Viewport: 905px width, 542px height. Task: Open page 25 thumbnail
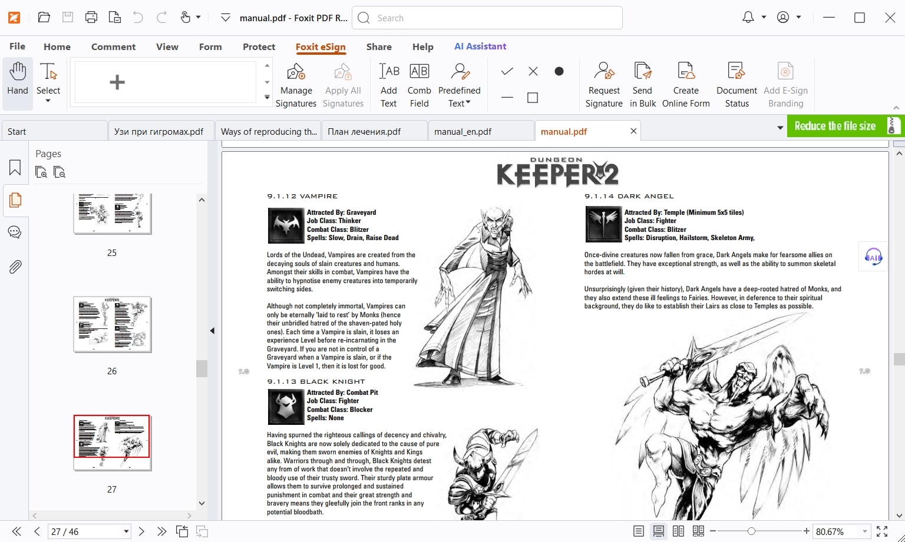(112, 214)
